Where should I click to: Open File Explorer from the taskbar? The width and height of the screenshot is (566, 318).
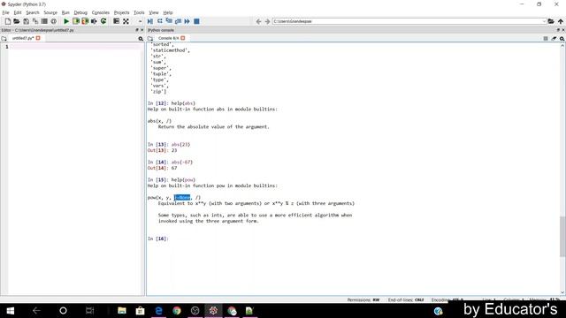pyautogui.click(x=122, y=310)
